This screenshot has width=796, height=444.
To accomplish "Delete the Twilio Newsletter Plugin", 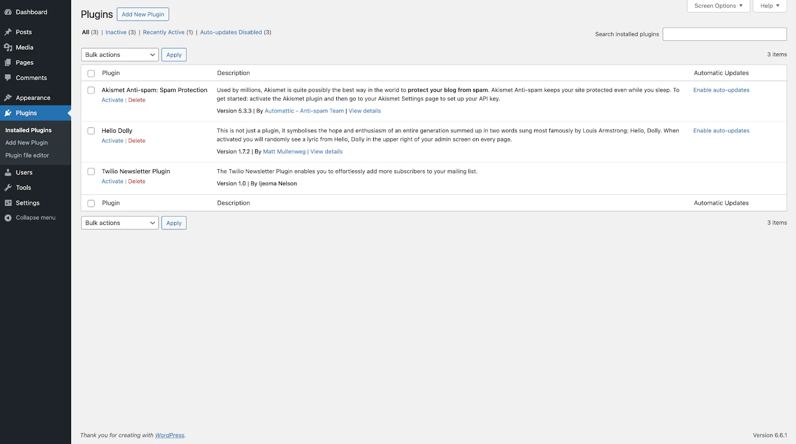I will [x=137, y=182].
